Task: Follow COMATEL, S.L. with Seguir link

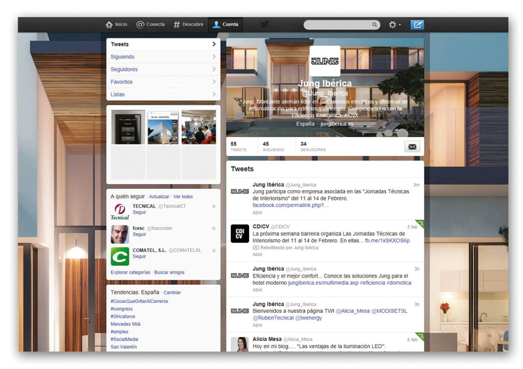Action: tap(139, 256)
